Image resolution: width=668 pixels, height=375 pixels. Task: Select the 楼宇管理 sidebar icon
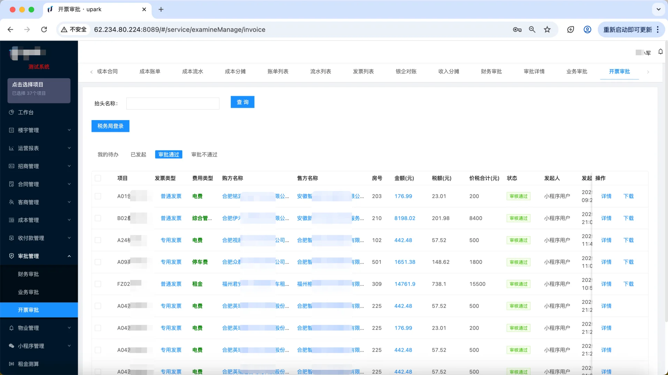(x=11, y=130)
